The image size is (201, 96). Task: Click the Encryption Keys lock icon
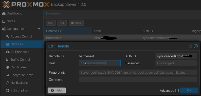click(x=8, y=75)
